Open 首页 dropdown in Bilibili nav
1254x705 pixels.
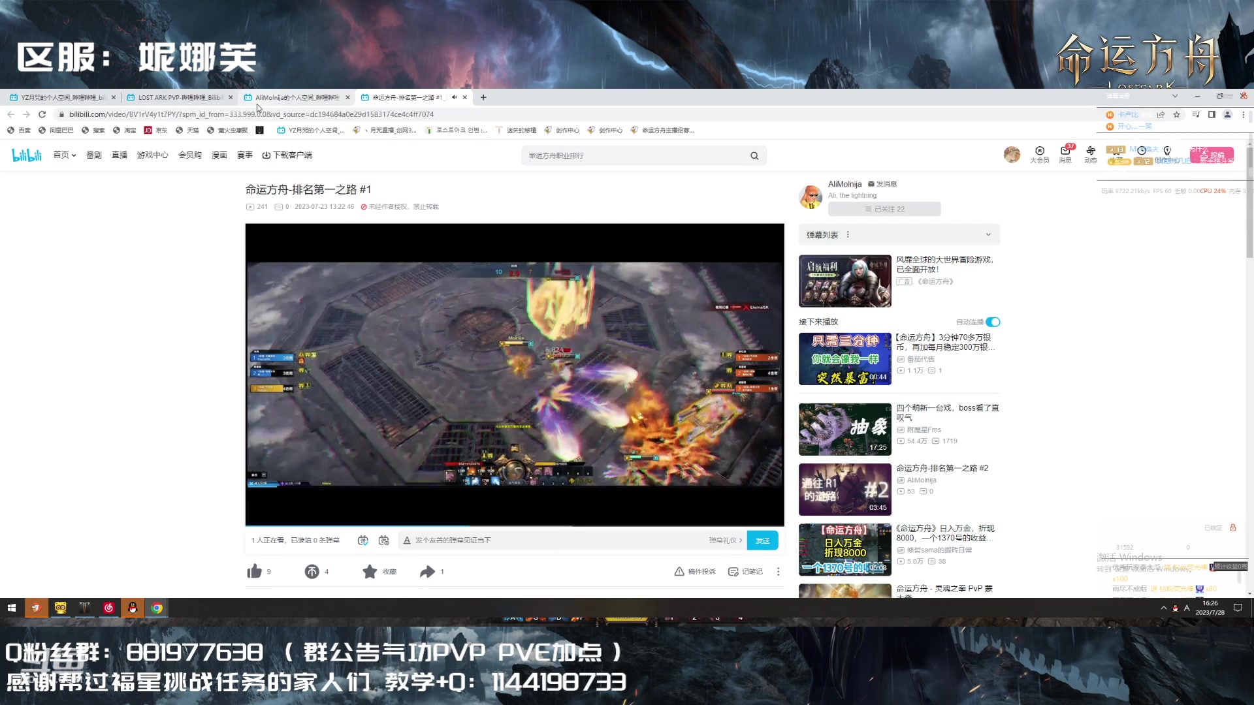pyautogui.click(x=65, y=155)
